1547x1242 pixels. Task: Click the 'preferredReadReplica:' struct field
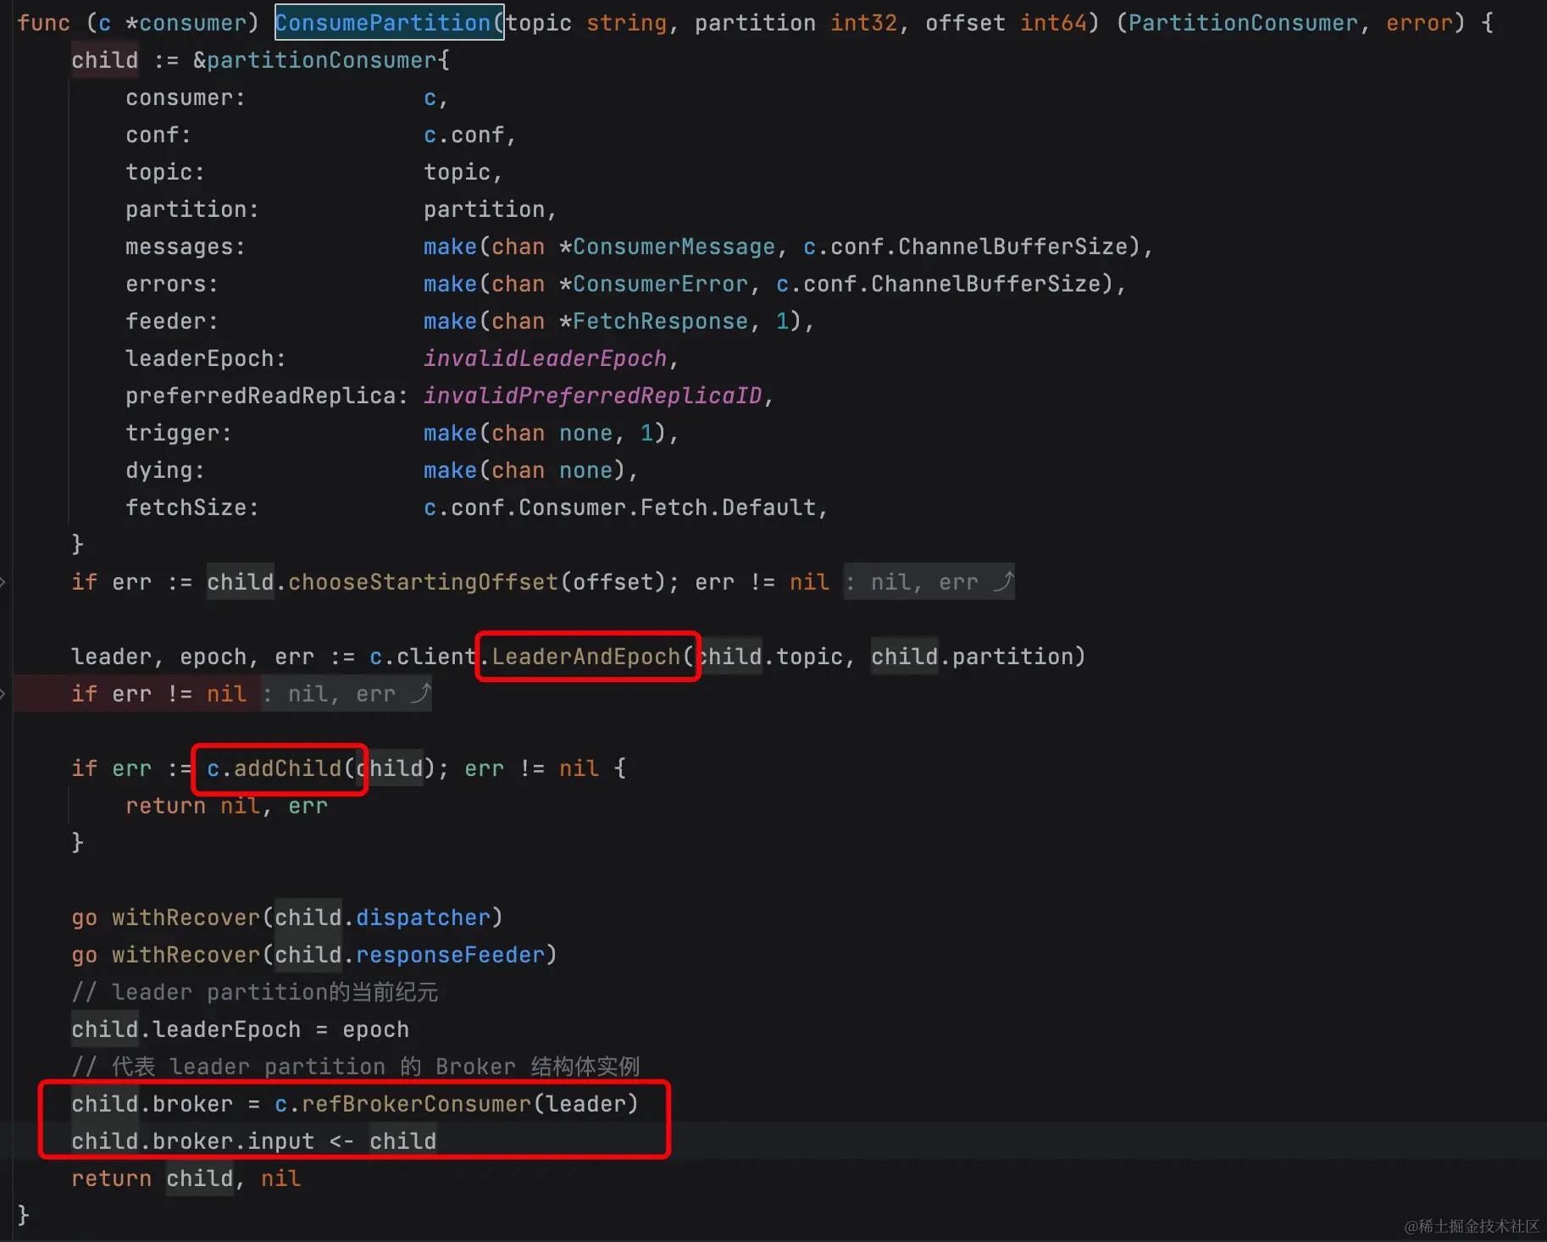click(267, 396)
